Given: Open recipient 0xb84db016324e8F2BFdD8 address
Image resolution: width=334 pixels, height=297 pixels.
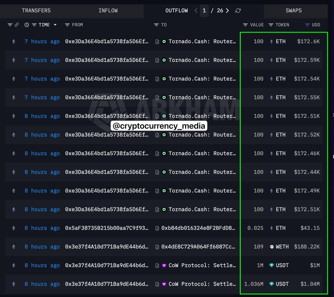Looking at the screenshot, I should (198, 228).
